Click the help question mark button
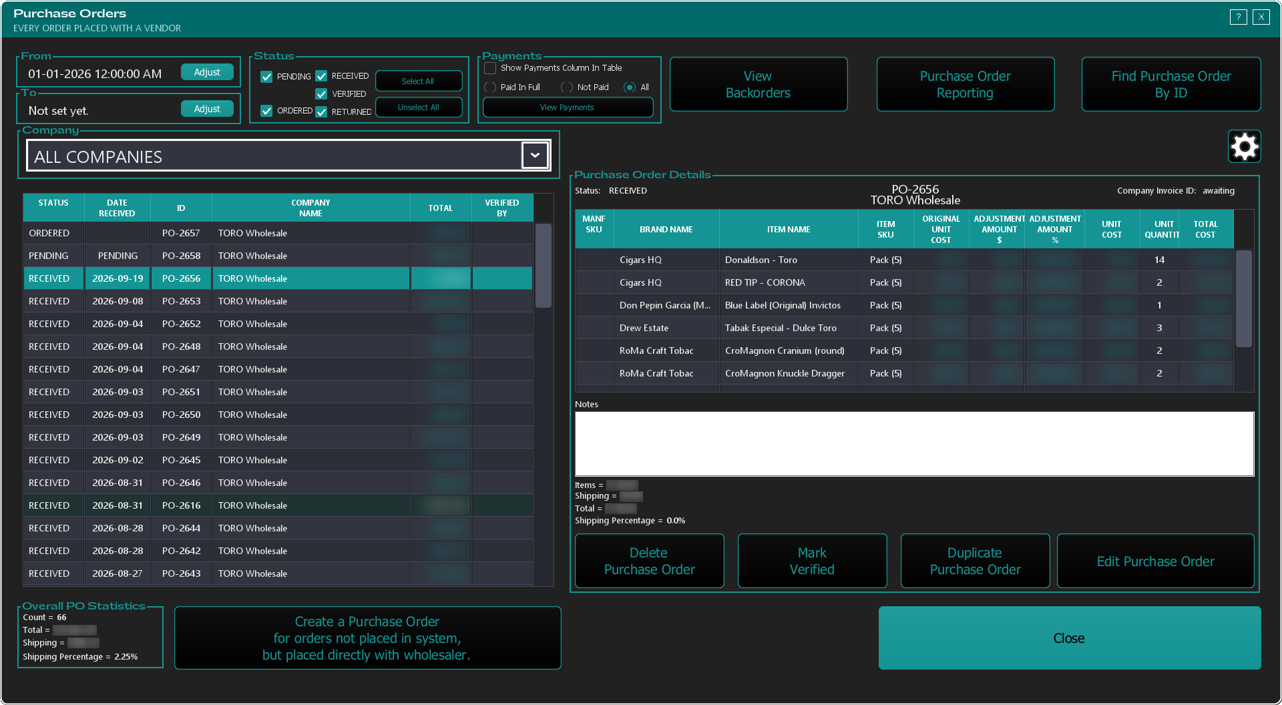Screen dimensions: 1282x705 1238,17
